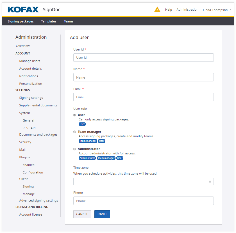
Task: Switch to the Templates tab
Action: [x=49, y=21]
